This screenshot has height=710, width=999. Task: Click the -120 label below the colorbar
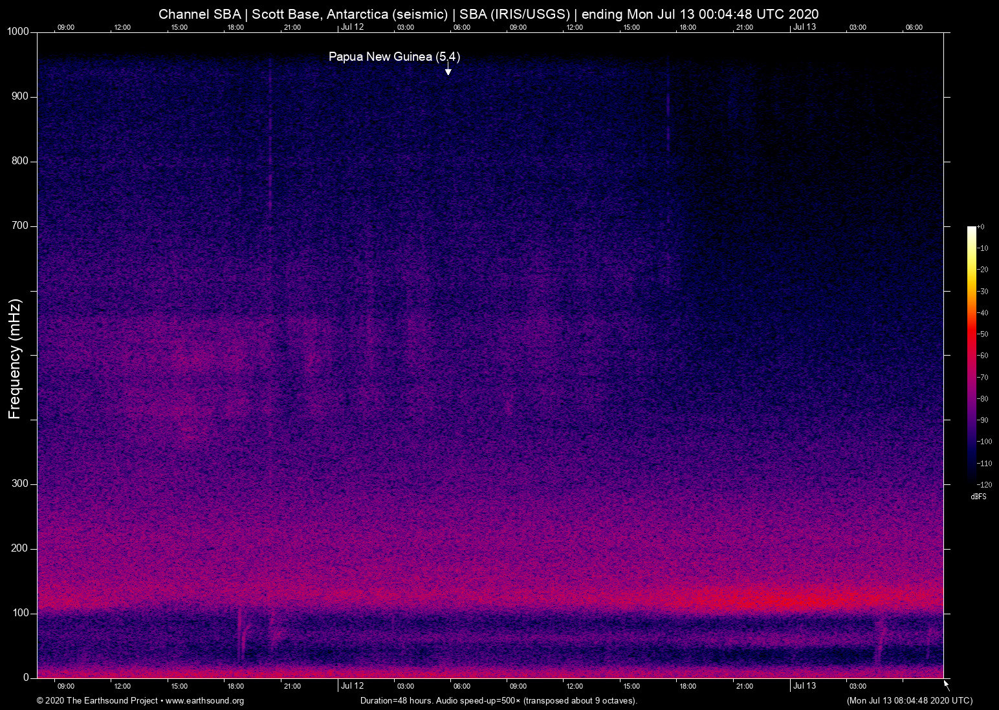click(985, 484)
